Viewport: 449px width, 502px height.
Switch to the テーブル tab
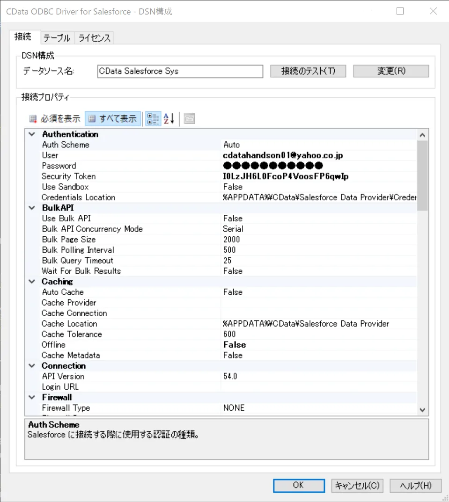(x=57, y=38)
